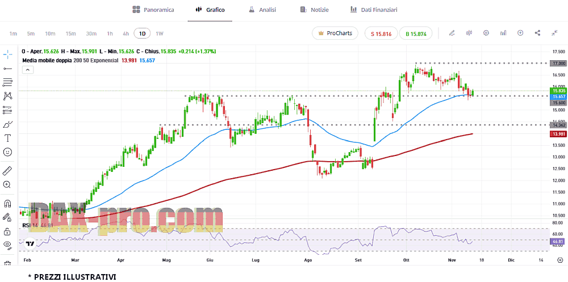
Task: Click the +0.214 (+1.37%) change text
Action: [x=197, y=52]
